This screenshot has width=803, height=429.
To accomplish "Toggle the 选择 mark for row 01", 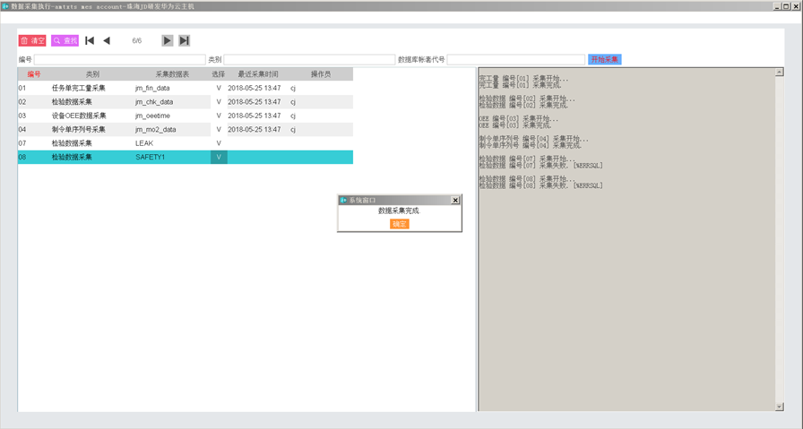I will tap(219, 89).
